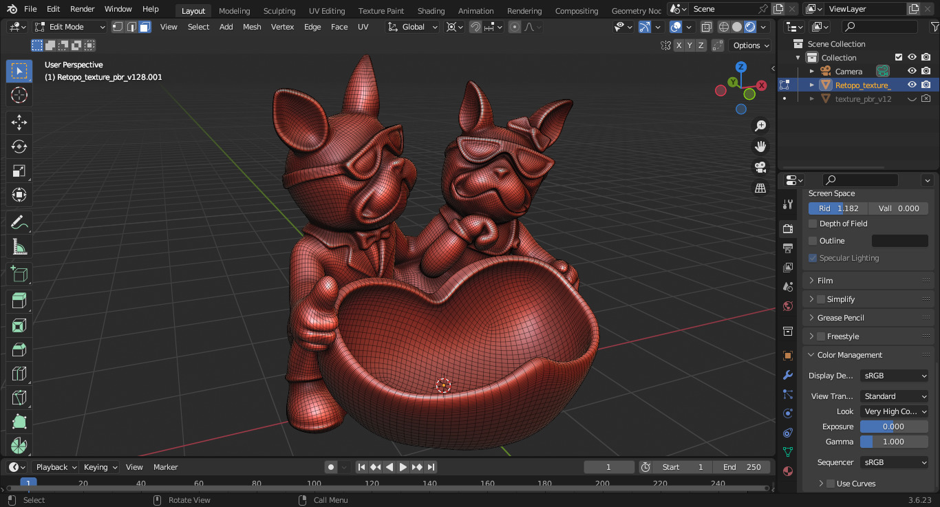Select the Annotate pencil tool
Image resolution: width=940 pixels, height=507 pixels.
pos(19,222)
